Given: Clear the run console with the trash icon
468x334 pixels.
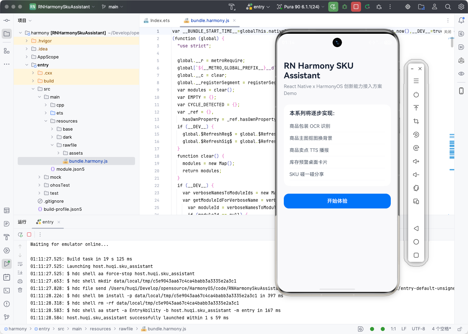Looking at the screenshot, I should click(20, 290).
